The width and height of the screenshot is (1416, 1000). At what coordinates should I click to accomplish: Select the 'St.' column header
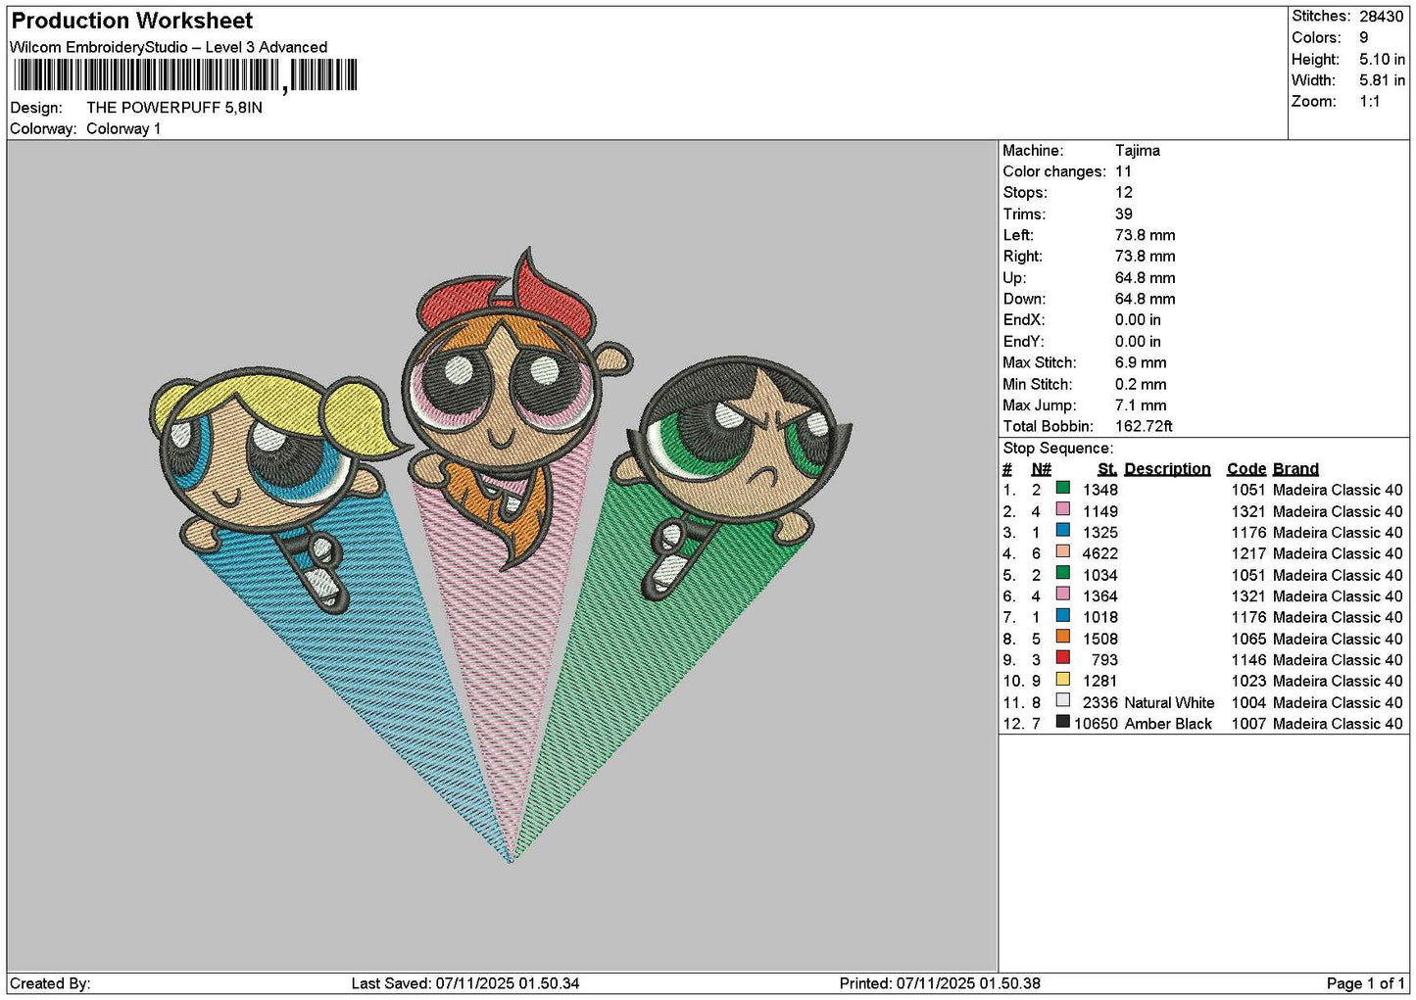click(1107, 469)
